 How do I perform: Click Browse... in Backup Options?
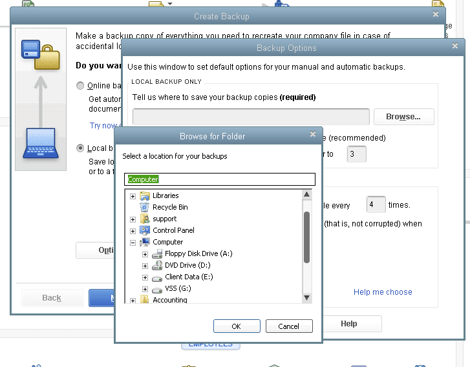[403, 117]
